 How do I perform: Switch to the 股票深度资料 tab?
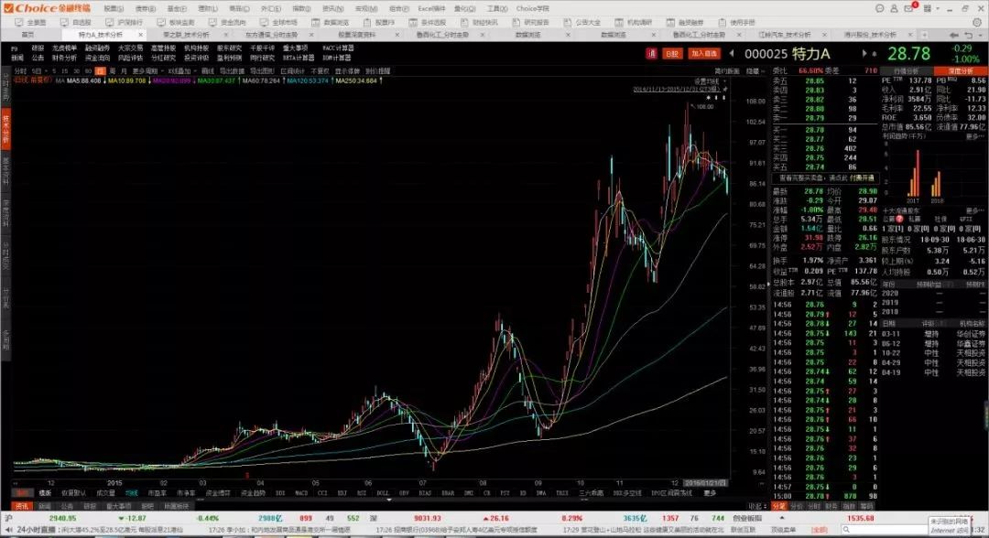point(357,35)
